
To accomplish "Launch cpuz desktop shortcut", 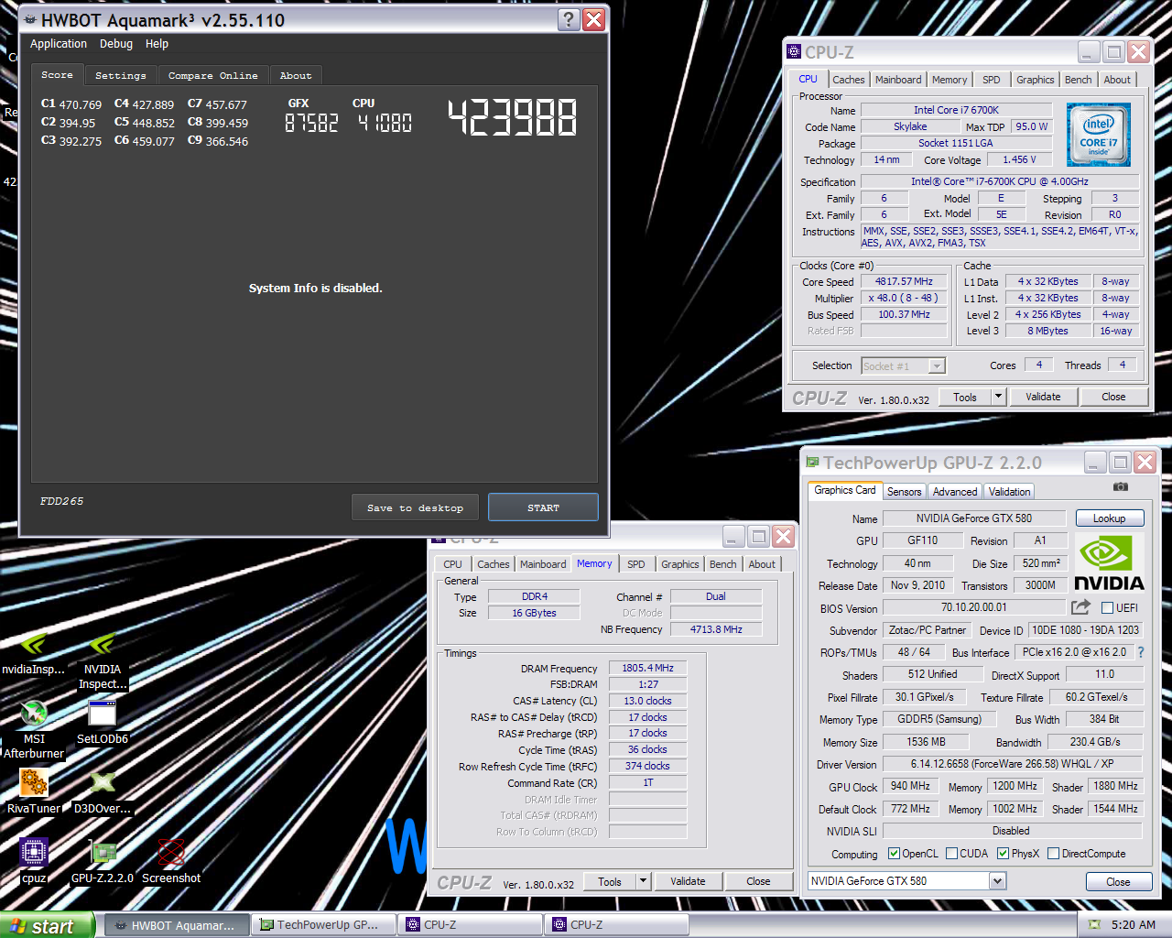I will 34,861.
